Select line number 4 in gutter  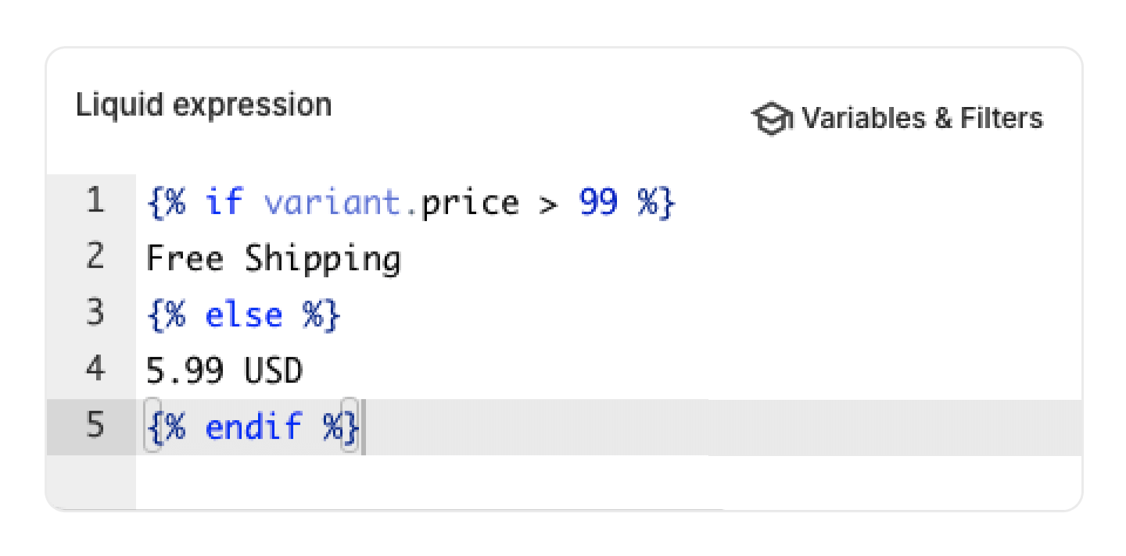95,369
